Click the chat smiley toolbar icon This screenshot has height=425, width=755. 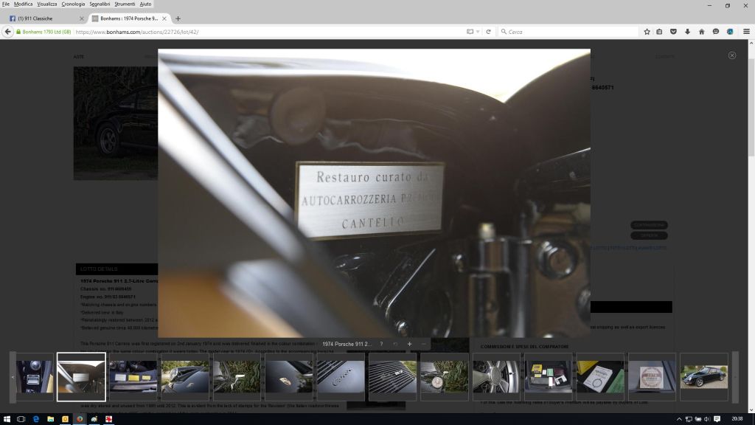[x=716, y=32]
